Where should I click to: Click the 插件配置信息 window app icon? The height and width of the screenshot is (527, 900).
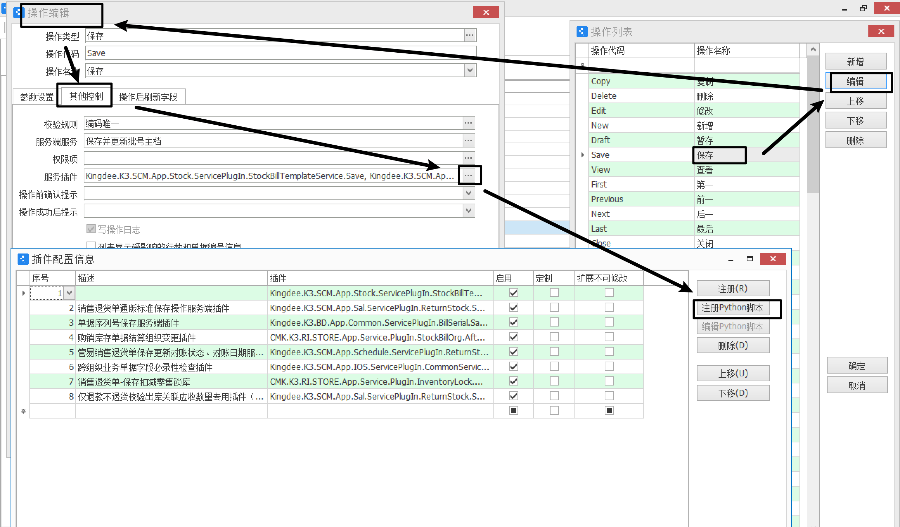23,259
